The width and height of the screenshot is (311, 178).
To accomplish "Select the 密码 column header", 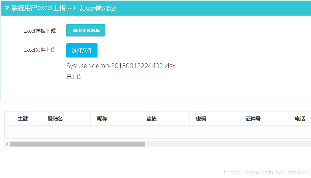I will click(x=214, y=118).
